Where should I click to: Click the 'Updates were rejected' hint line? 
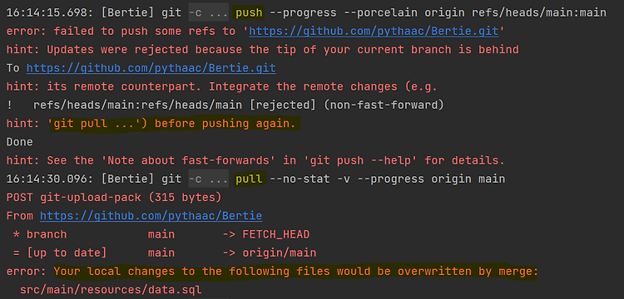263,50
